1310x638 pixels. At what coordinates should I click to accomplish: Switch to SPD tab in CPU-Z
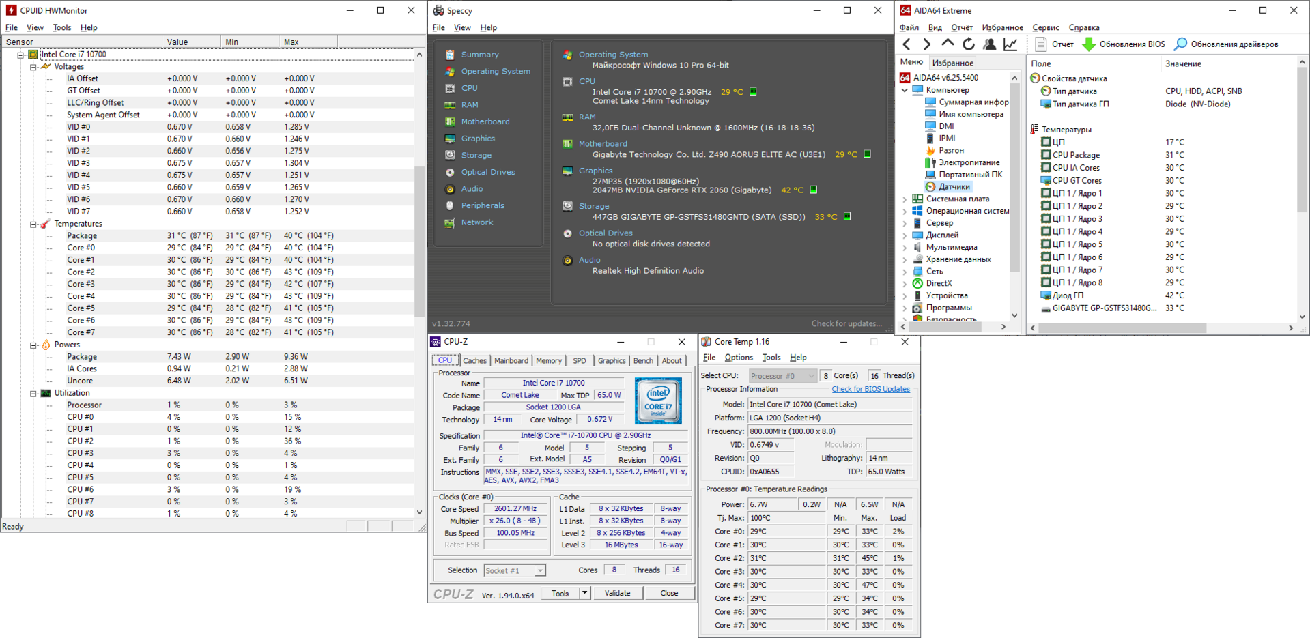click(580, 361)
